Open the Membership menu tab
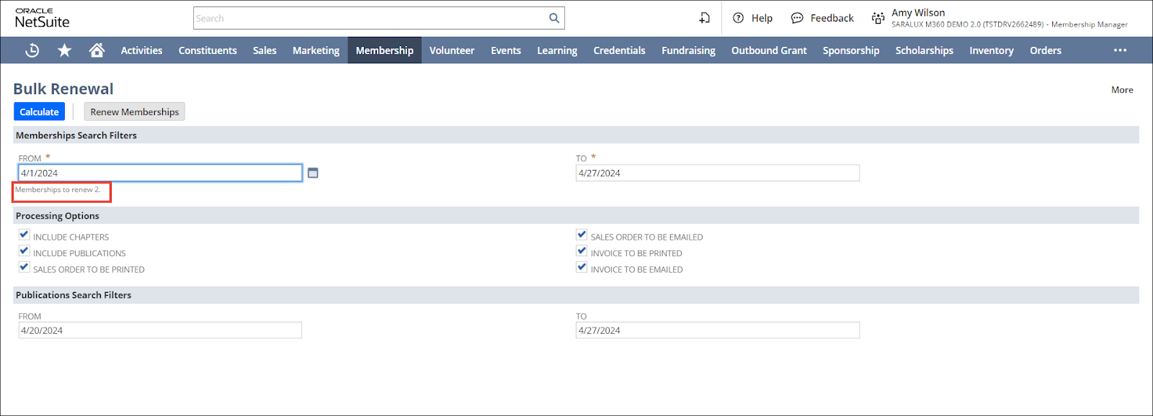 click(x=384, y=50)
